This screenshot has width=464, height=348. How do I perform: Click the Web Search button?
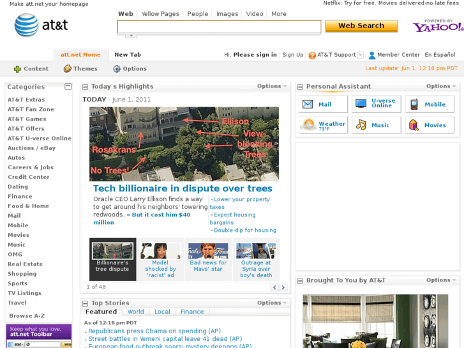tap(361, 26)
